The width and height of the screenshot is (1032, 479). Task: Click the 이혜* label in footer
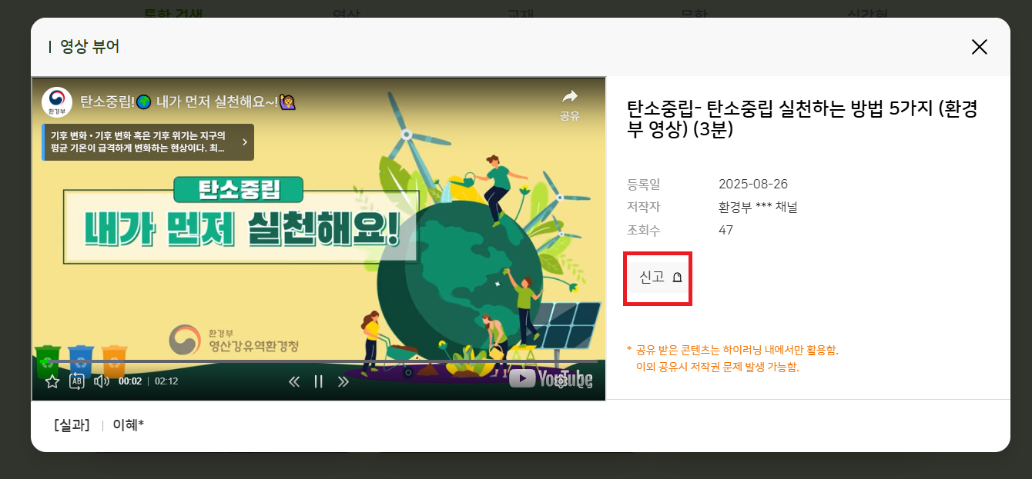(129, 425)
